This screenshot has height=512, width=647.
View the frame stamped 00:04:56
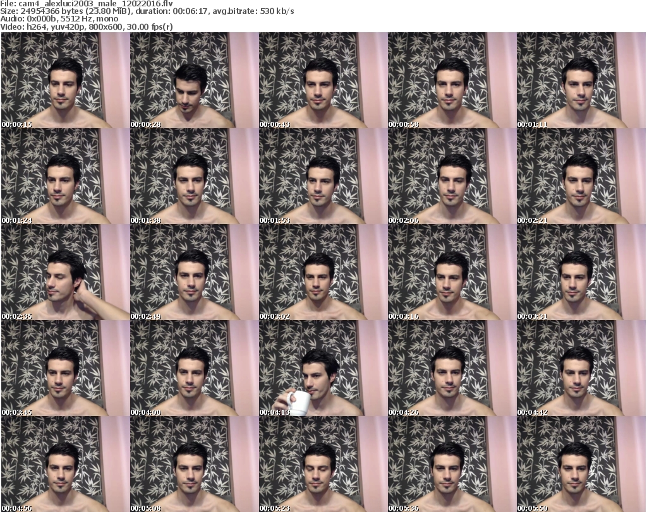[x=66, y=464]
